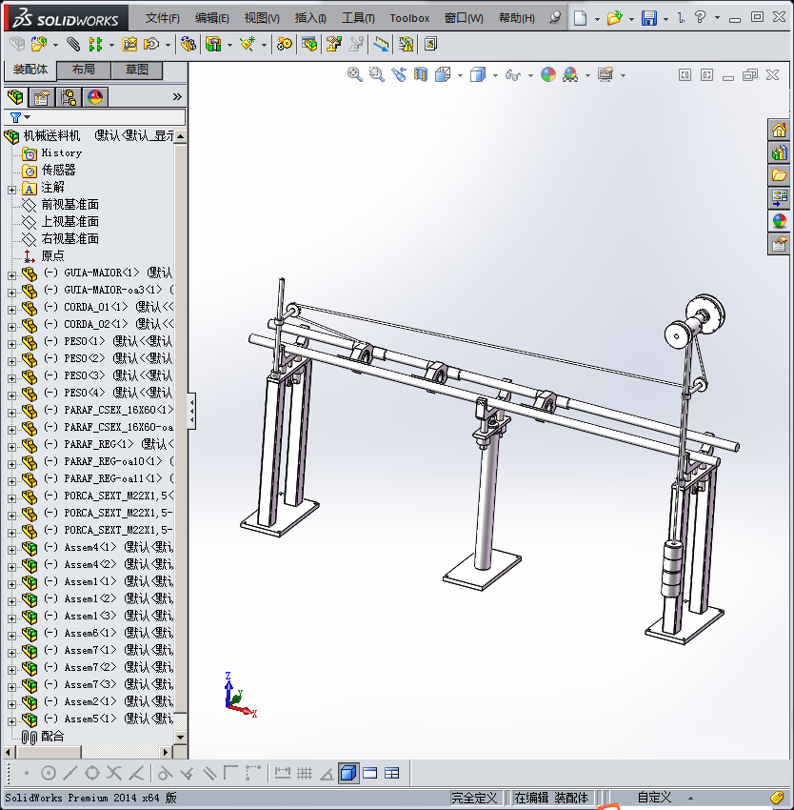Open SolidWorks Resources home icon in task pane
Image resolution: width=794 pixels, height=810 pixels.
pyautogui.click(x=780, y=131)
